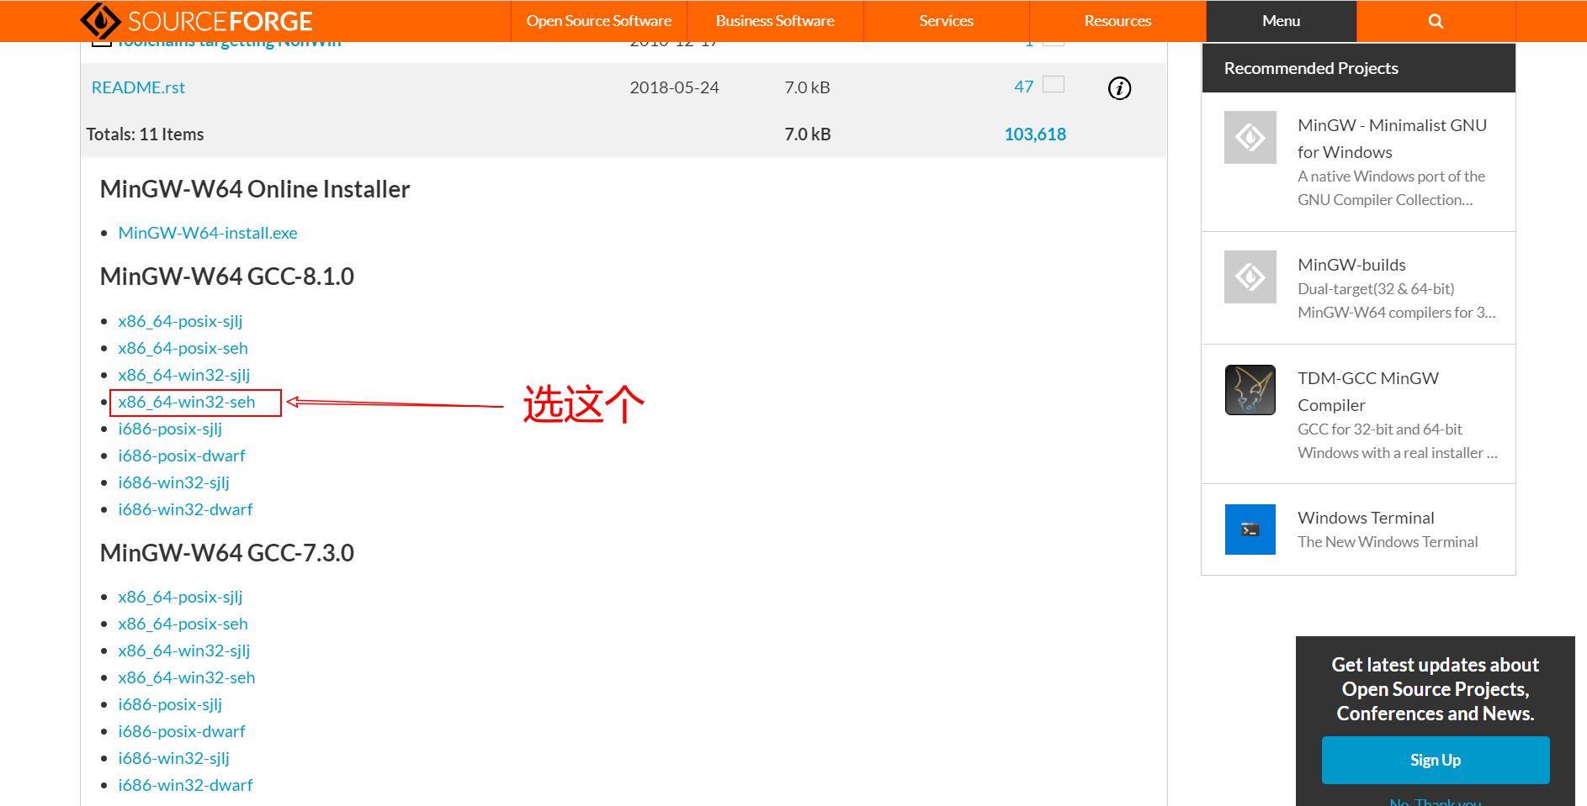Screen dimensions: 1587x806
Task: Click the MinGW-builds project icon
Action: coord(1250,277)
